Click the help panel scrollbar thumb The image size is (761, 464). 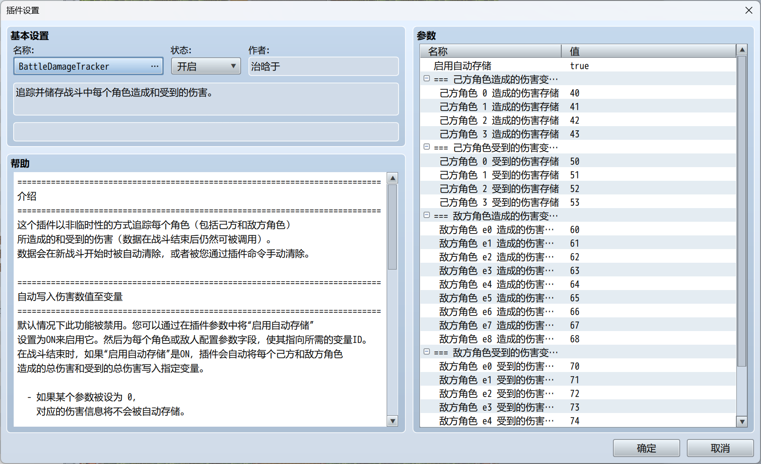coord(392,227)
